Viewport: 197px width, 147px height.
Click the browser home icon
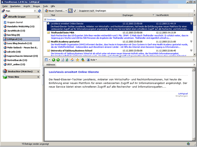coord(72,60)
